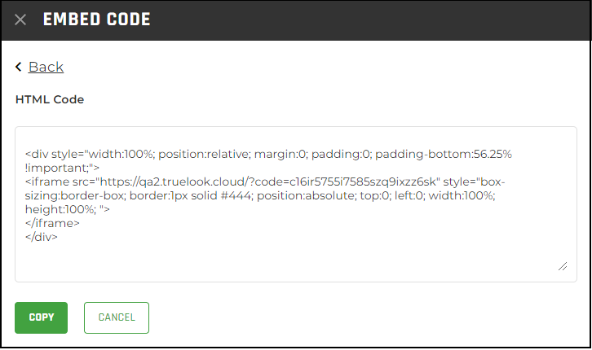The image size is (592, 350).
Task: Place cursor on the height:100% line
Action: point(67,209)
